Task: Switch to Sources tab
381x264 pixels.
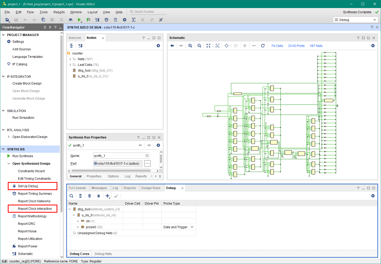Action: coord(75,38)
